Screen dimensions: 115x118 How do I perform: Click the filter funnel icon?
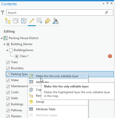tap(3, 13)
